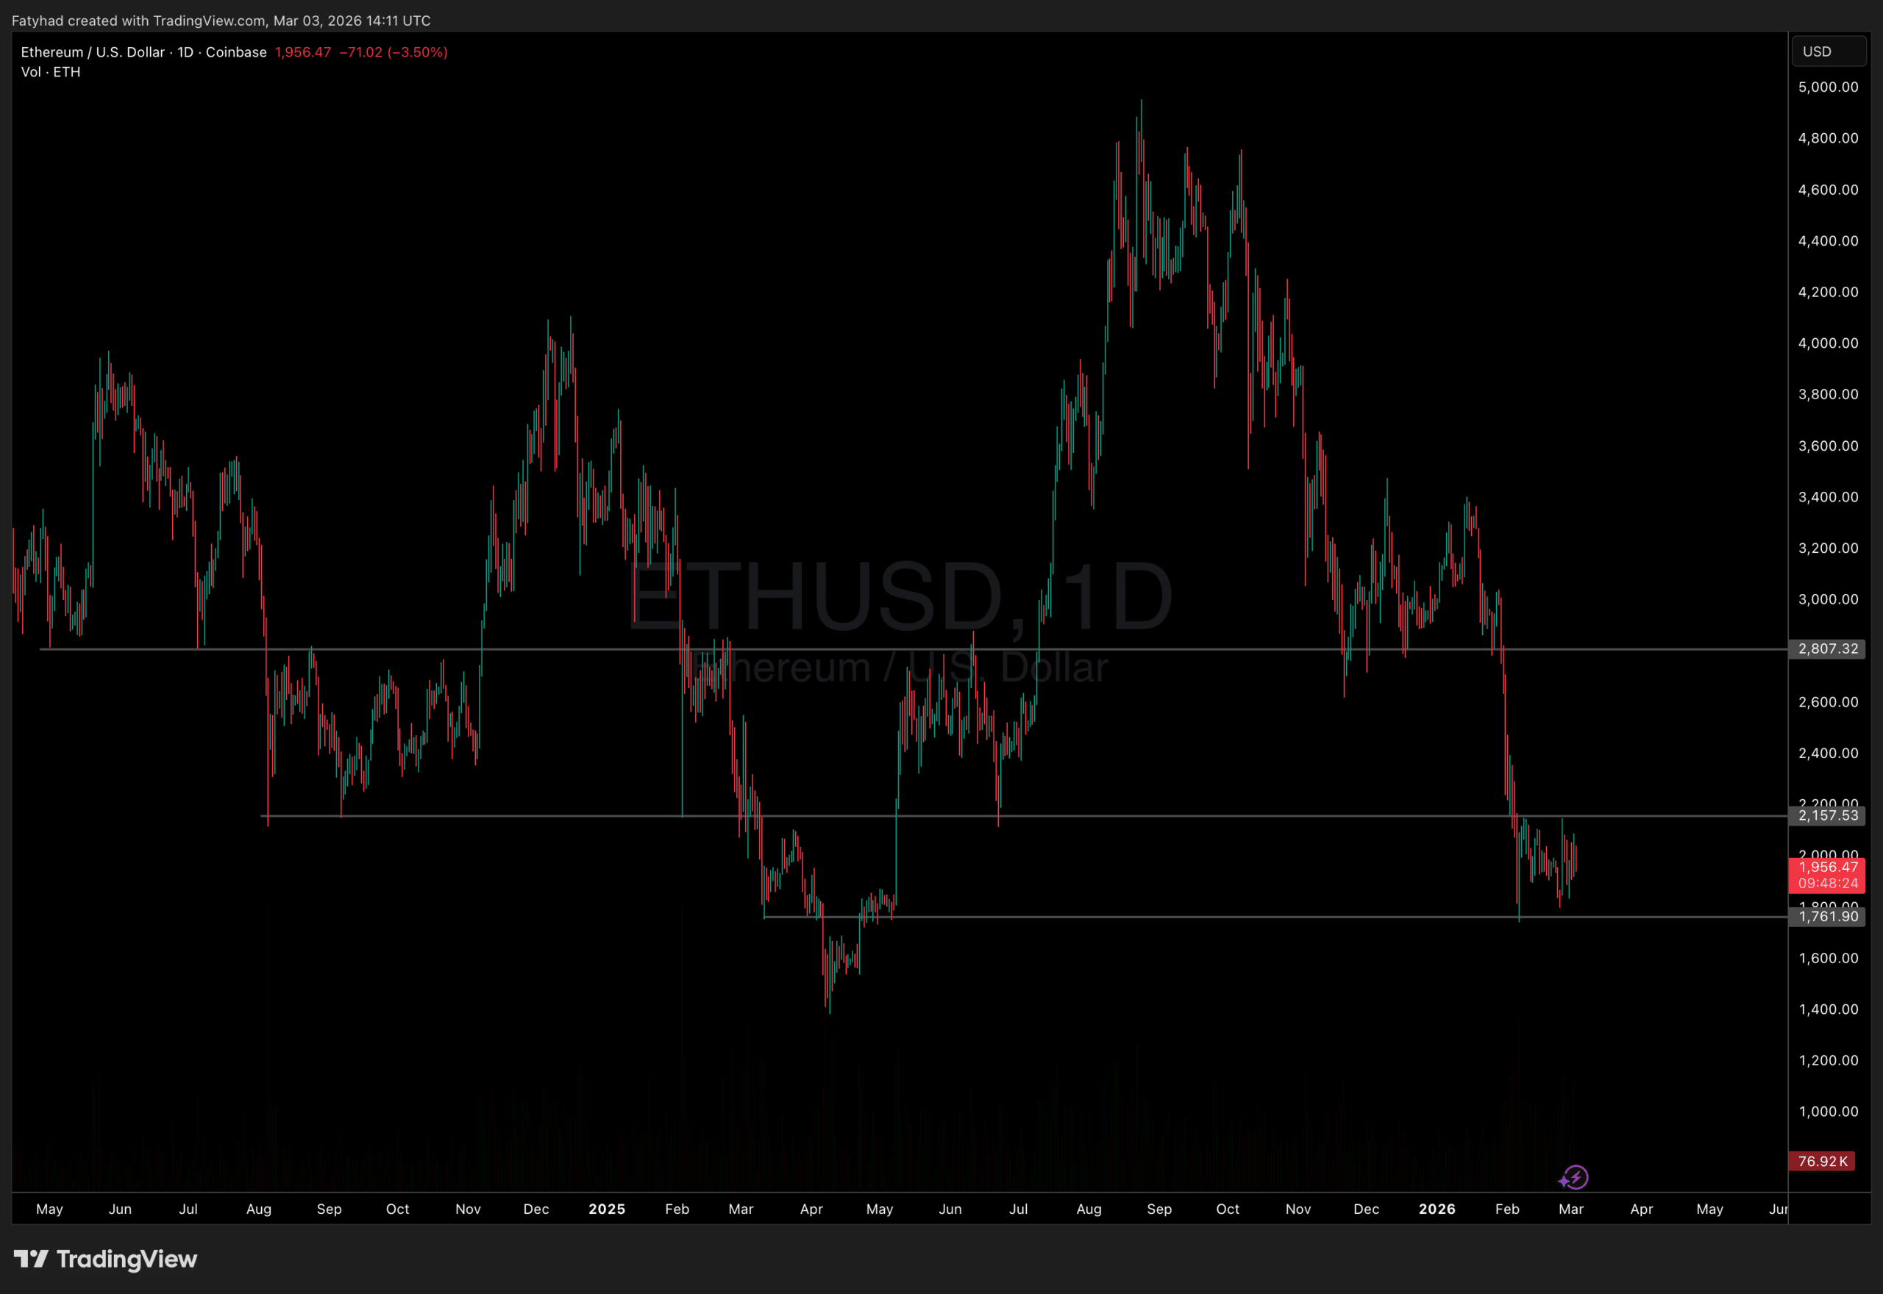Screen dimensions: 1883x1294
Task: Click the 2,807.32 horizontal line price label
Action: click(x=1828, y=648)
